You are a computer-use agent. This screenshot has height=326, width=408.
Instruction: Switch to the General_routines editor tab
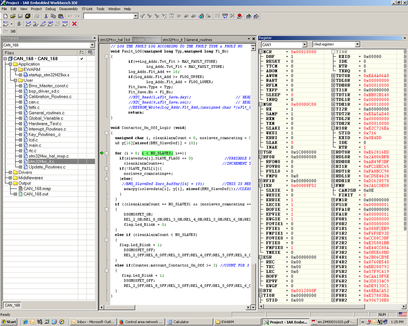(x=199, y=40)
